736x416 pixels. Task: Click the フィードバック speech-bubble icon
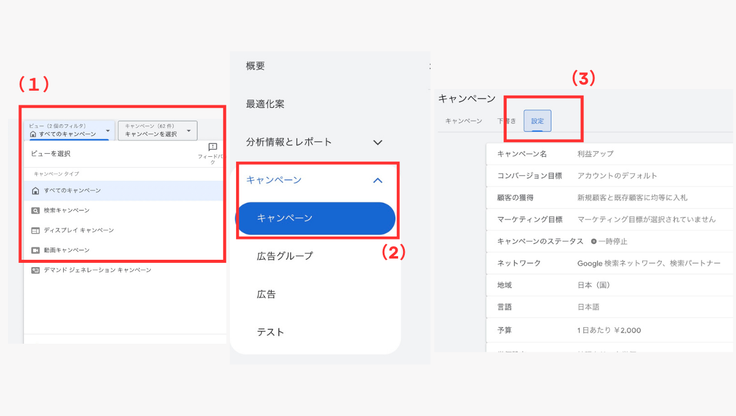pyautogui.click(x=213, y=147)
